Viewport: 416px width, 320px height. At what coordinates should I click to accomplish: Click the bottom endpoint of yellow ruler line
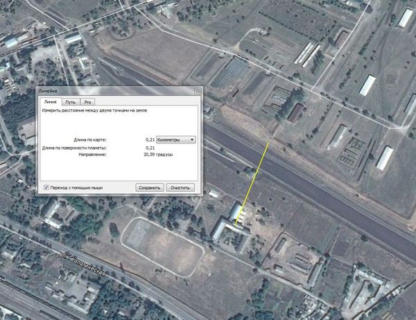click(236, 226)
